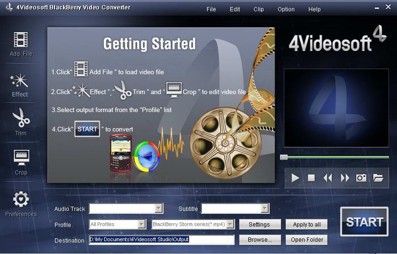
Task: Click the app logo icon in title bar
Action: point(10,7)
